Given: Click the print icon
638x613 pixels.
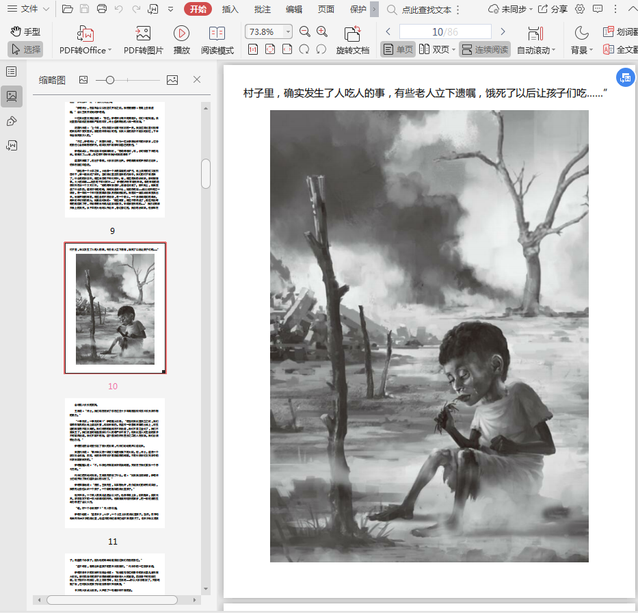Looking at the screenshot, I should (x=102, y=9).
